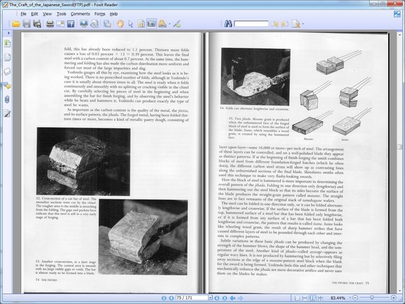Click the Save disk icon

click(x=26, y=24)
